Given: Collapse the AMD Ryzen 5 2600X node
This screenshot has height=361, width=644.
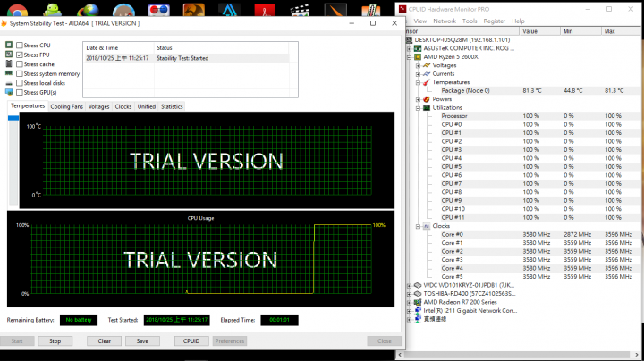Looking at the screenshot, I should click(x=409, y=57).
